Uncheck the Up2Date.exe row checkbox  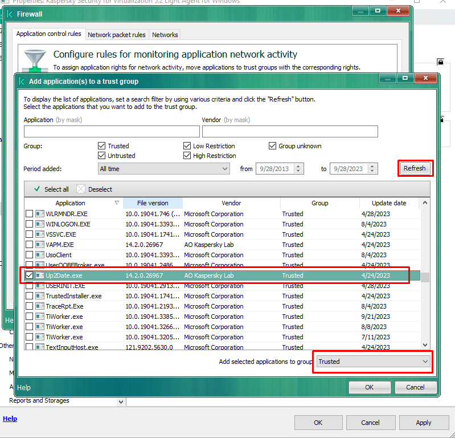(x=29, y=275)
